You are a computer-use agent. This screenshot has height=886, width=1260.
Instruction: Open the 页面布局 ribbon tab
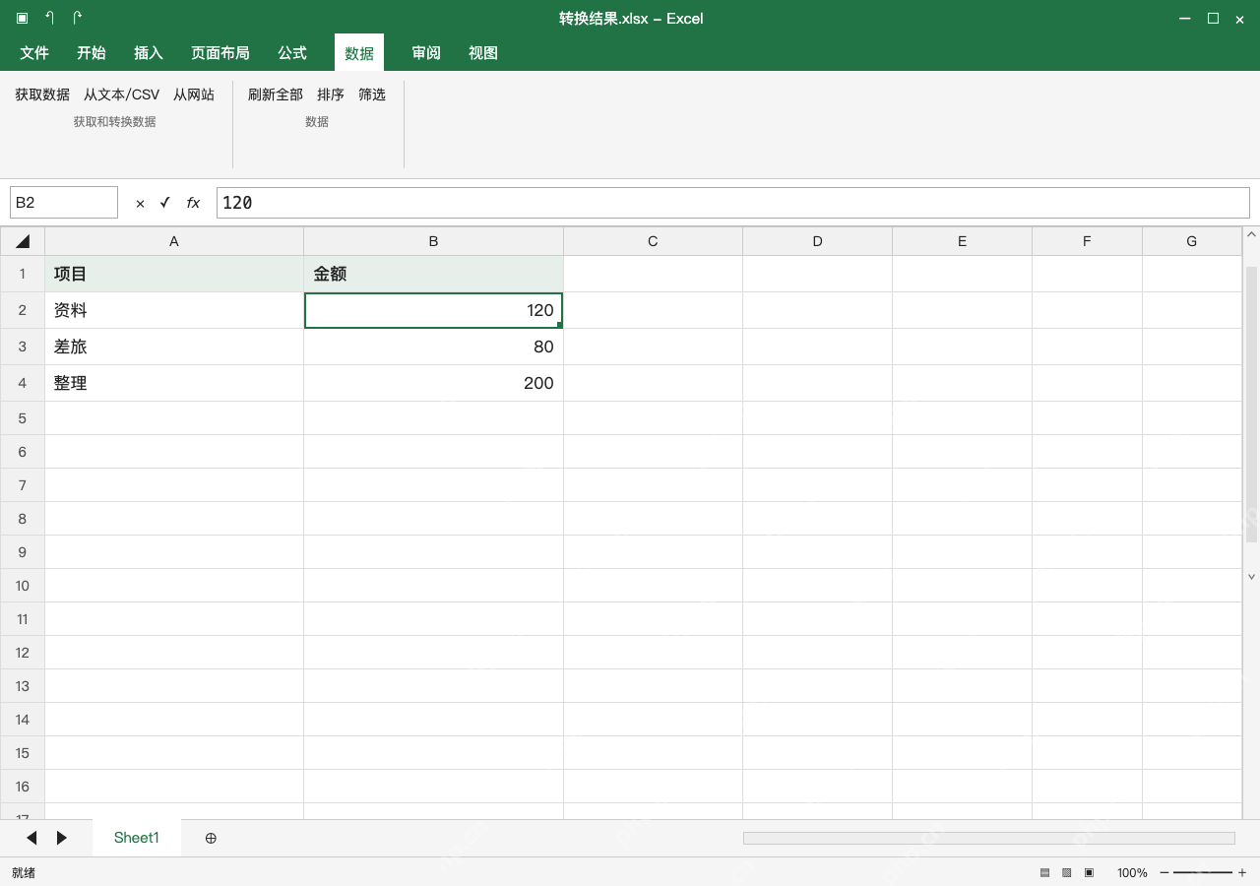pyautogui.click(x=220, y=53)
